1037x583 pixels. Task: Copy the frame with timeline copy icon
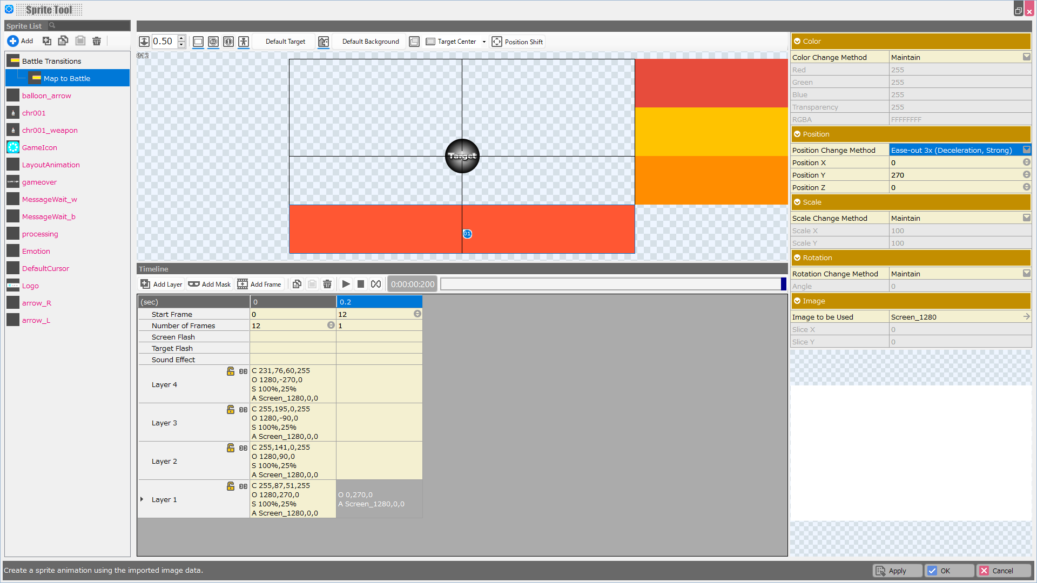click(297, 284)
